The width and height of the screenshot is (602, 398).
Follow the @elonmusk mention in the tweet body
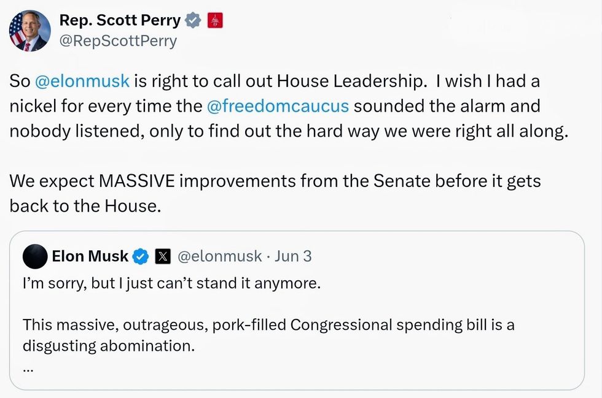click(x=82, y=80)
